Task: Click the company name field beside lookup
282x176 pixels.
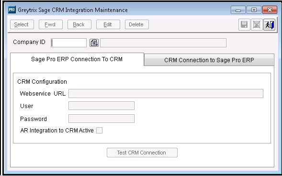Action: pos(163,43)
